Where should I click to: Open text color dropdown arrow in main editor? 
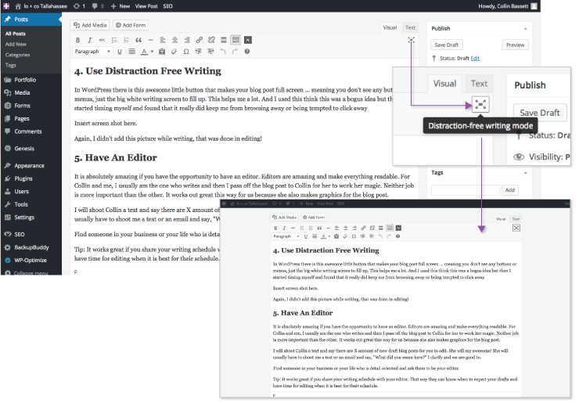click(152, 52)
